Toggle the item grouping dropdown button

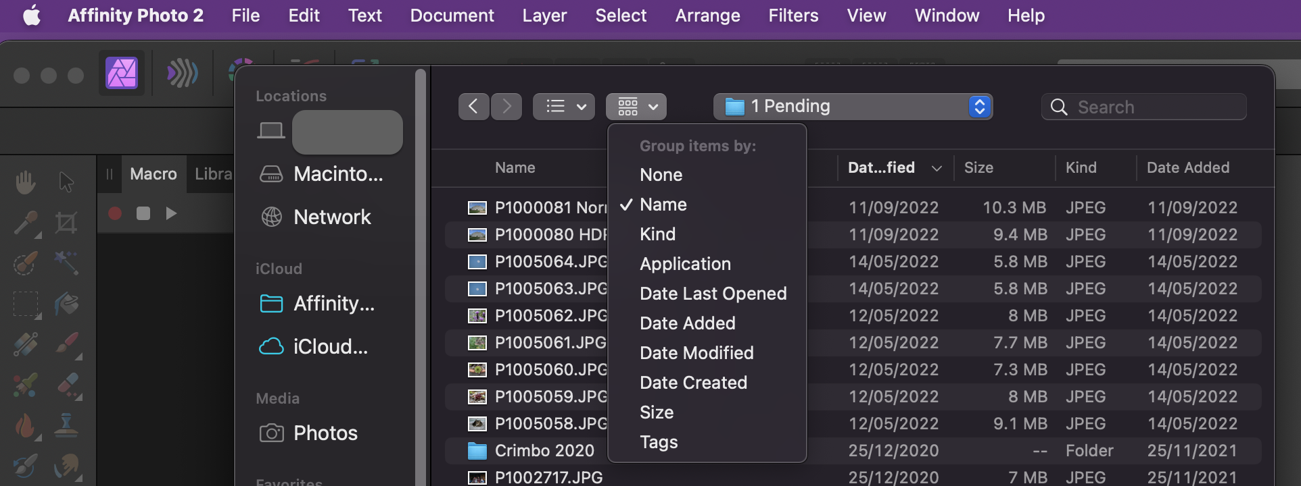[636, 107]
